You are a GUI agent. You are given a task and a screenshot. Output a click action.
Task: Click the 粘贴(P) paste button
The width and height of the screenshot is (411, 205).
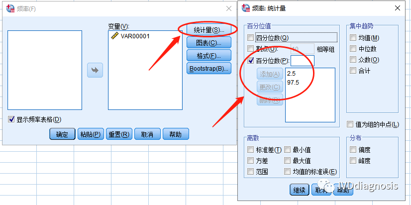[90, 134]
